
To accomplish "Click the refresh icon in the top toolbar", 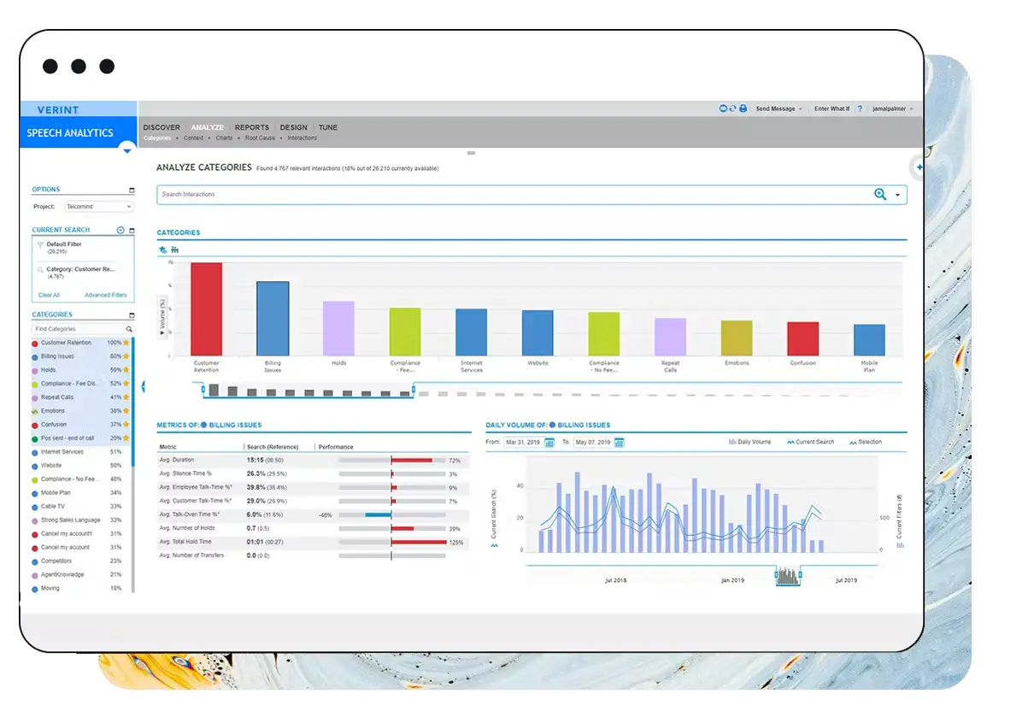I will point(733,109).
